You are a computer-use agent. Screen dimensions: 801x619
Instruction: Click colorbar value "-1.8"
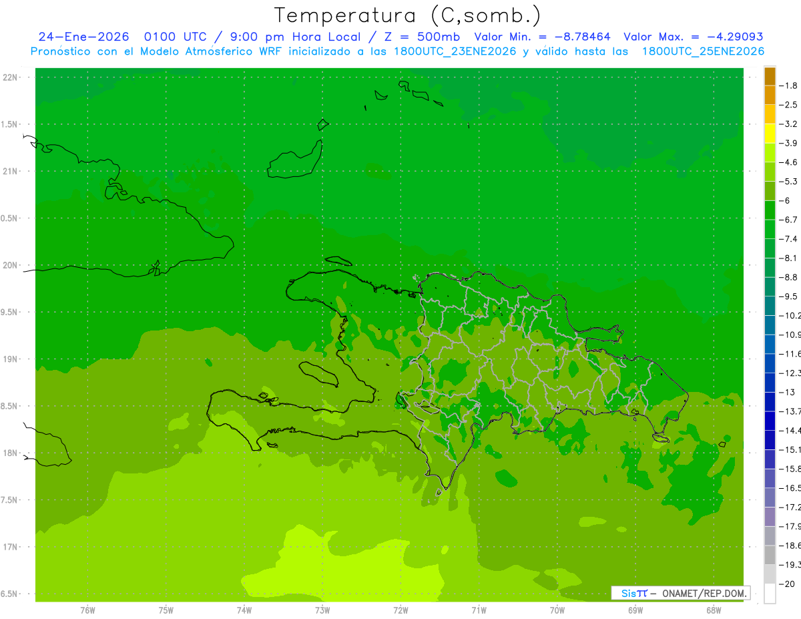pos(788,85)
